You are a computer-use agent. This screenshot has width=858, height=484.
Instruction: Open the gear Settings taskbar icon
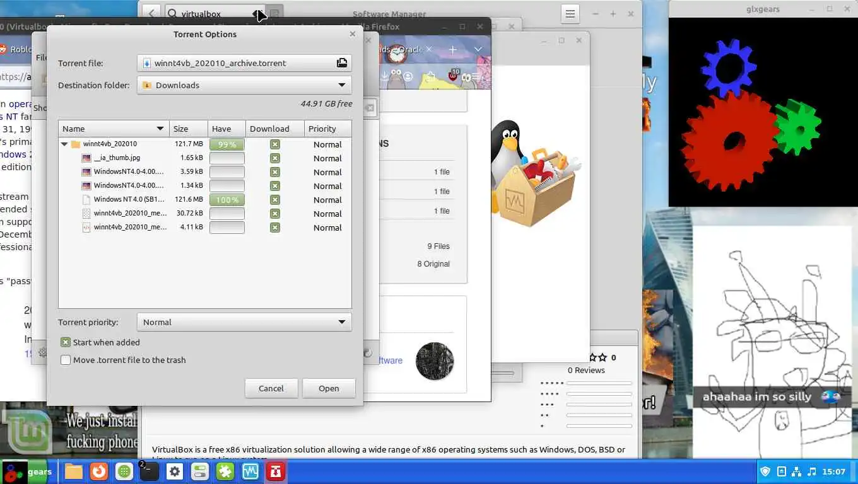175,471
